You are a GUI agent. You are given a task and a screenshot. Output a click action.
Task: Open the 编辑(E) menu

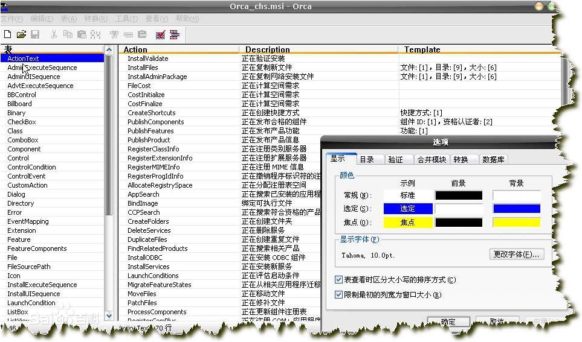pyautogui.click(x=42, y=19)
